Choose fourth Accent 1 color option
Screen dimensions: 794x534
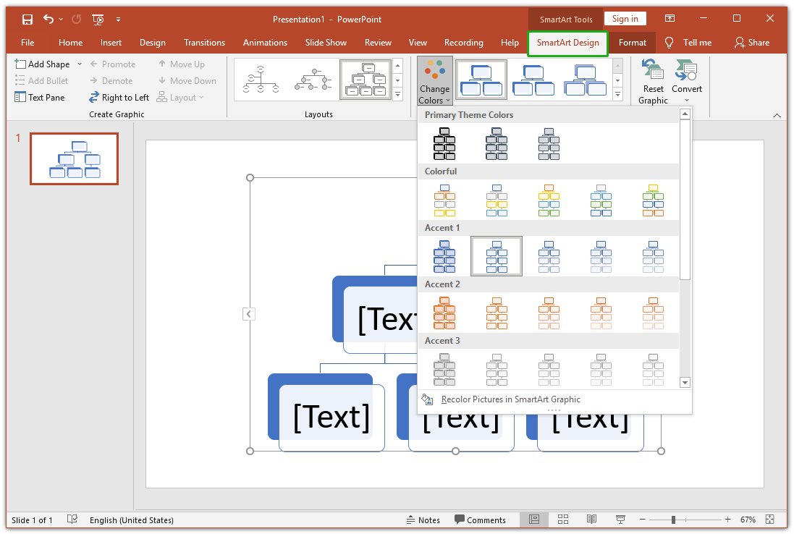tap(601, 257)
